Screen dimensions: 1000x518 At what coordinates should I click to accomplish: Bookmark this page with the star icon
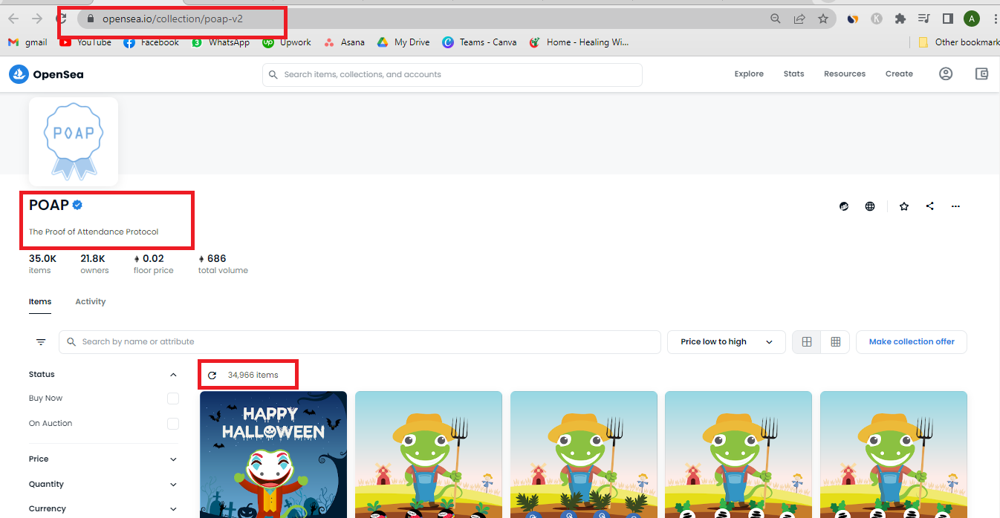click(823, 19)
